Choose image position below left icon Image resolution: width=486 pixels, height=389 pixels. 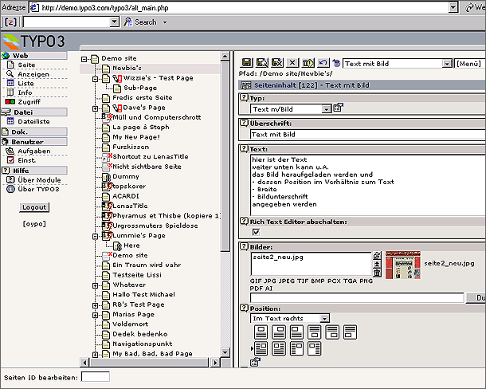click(x=351, y=332)
